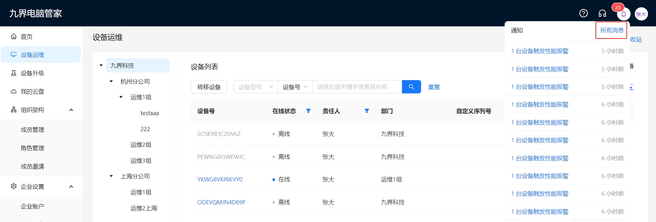Screen dimensions: 656x222
Task: Click the 重置 reset link
Action: click(x=434, y=87)
